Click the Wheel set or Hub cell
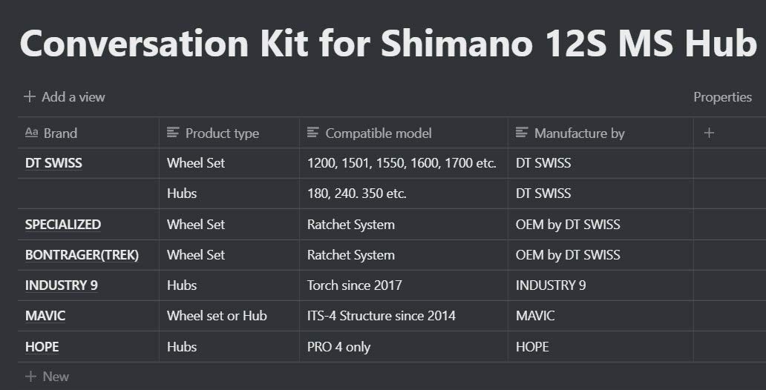Viewport: 766px width, 390px height. [217, 316]
